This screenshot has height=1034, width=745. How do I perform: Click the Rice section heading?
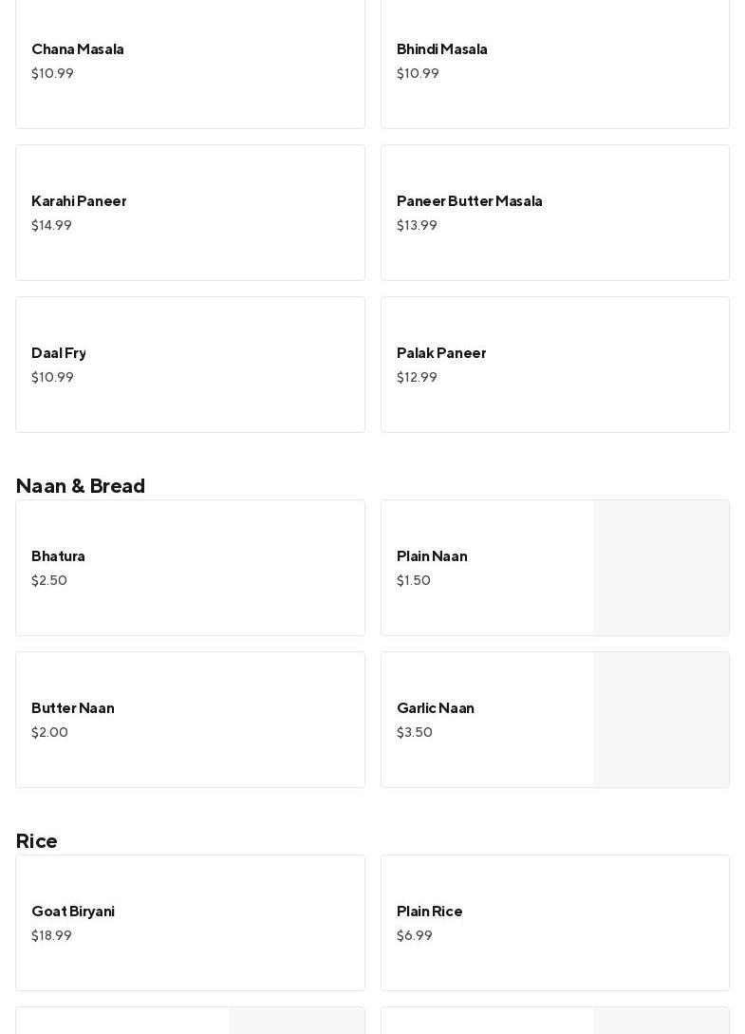[x=37, y=841]
